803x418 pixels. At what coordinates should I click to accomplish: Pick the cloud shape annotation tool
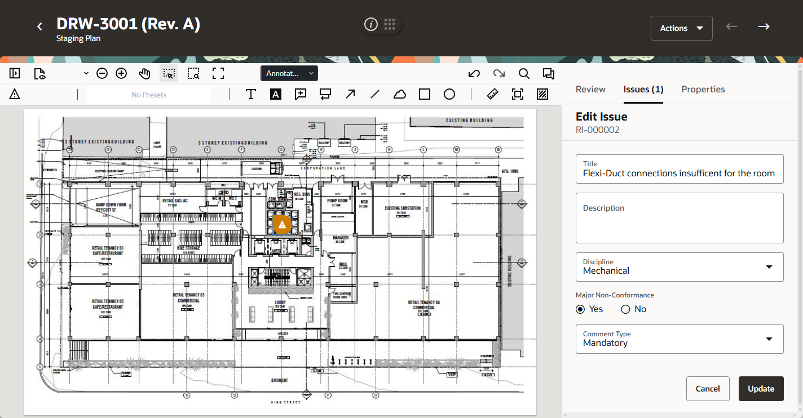pos(399,94)
